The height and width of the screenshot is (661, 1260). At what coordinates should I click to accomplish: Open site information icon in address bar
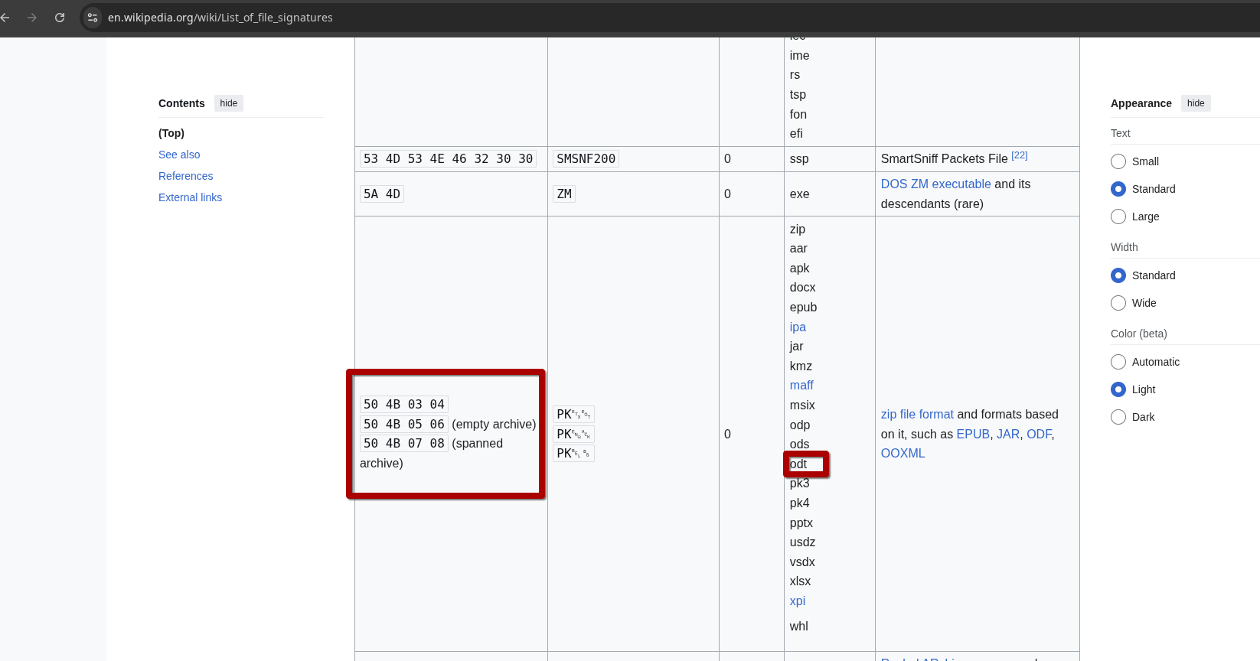(93, 17)
